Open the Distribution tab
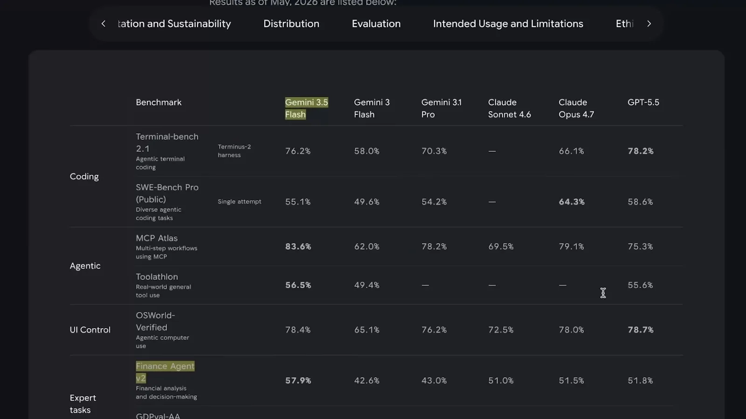 (291, 24)
